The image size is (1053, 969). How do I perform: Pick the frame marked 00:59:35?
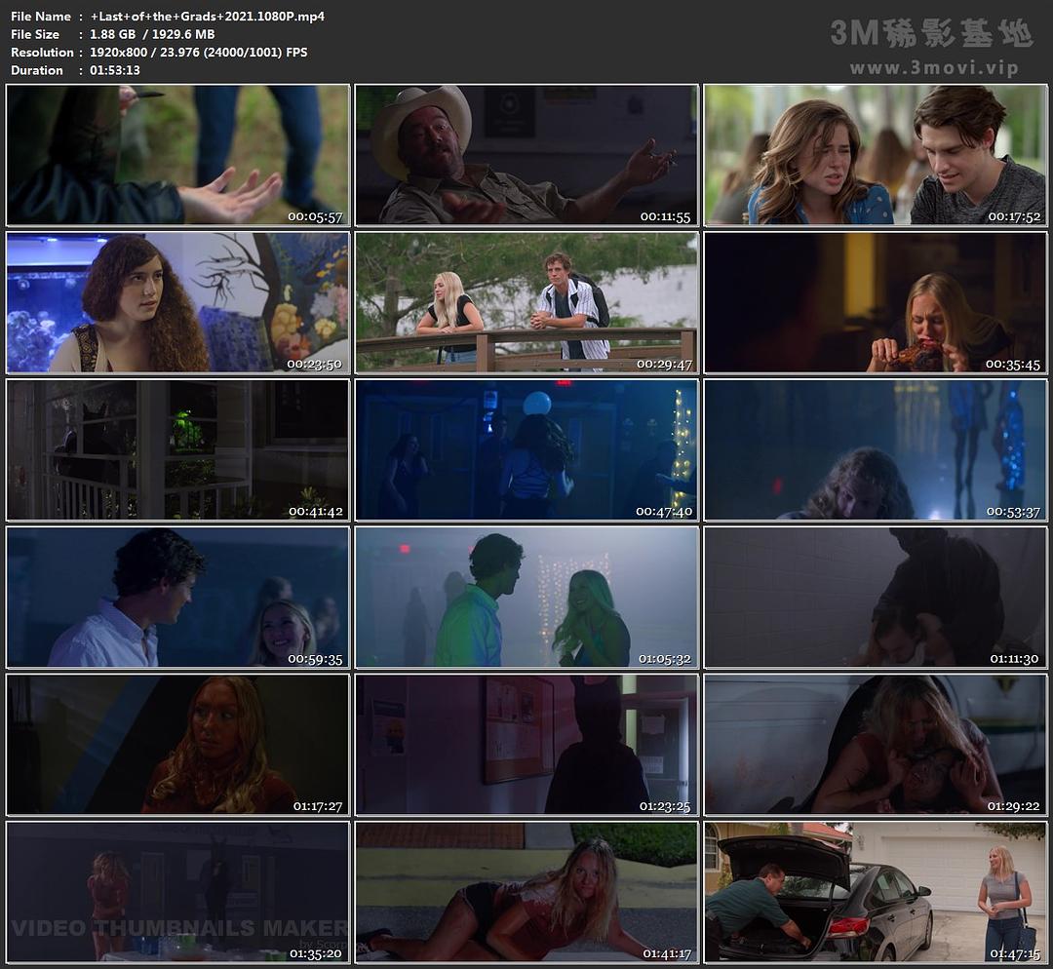pos(178,597)
